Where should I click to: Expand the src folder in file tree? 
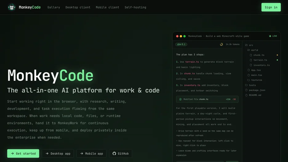[x=249, y=45]
